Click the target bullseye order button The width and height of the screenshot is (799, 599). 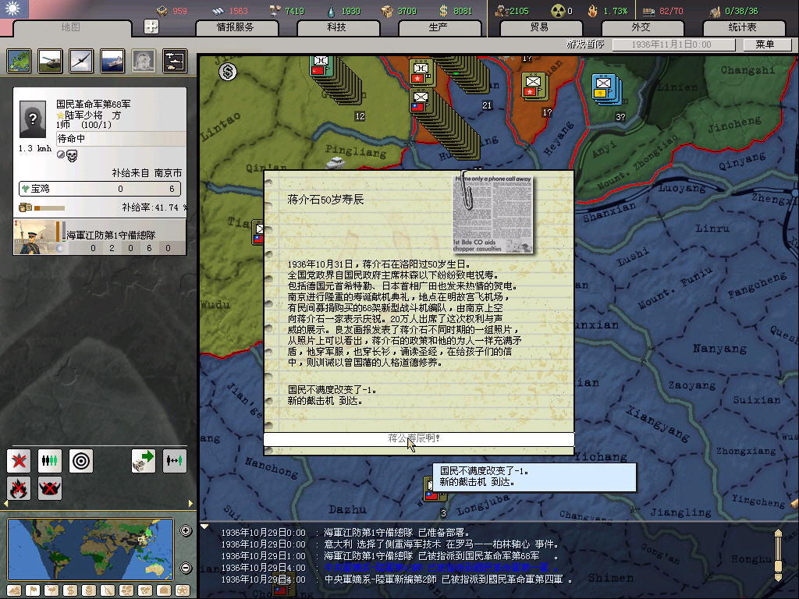coord(81,461)
